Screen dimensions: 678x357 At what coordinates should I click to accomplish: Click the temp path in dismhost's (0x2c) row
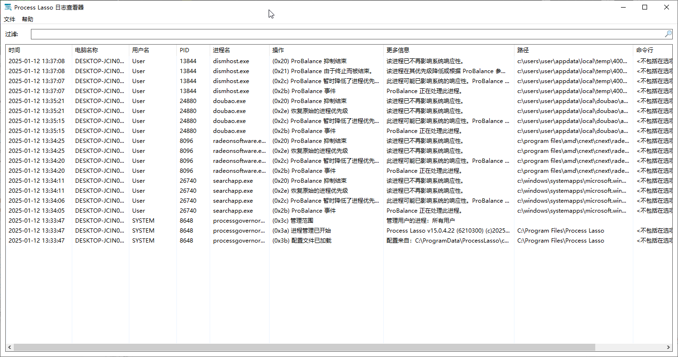tap(572, 81)
